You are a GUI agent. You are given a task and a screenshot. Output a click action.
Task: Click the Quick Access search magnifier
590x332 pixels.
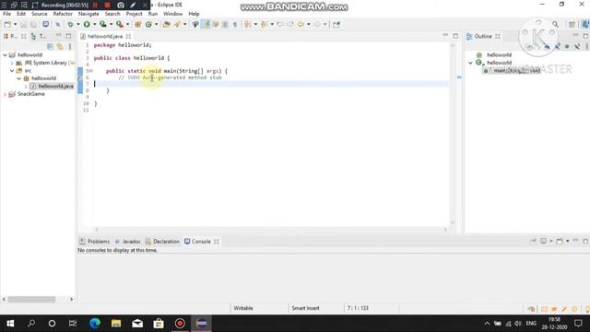coord(555,25)
